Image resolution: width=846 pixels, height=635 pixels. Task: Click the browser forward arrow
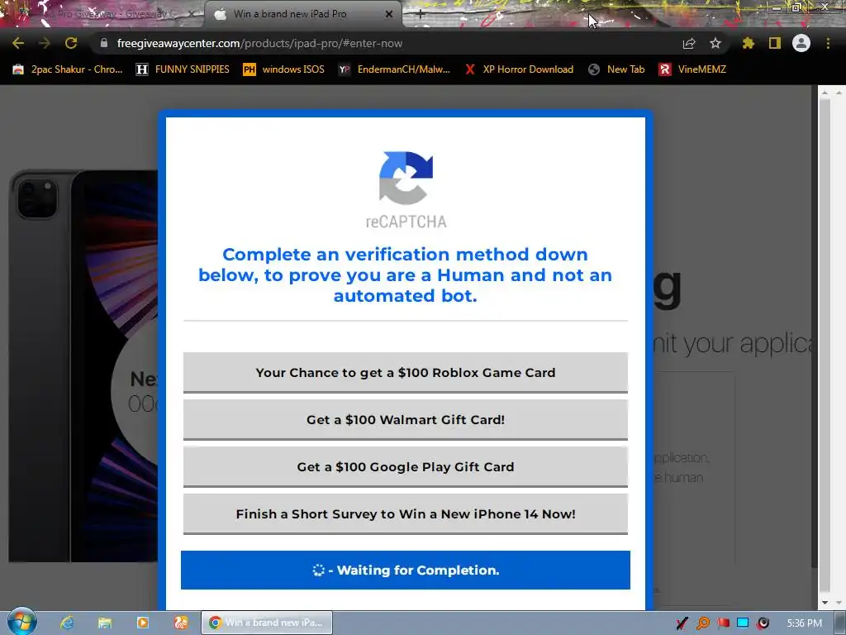pyautogui.click(x=45, y=43)
